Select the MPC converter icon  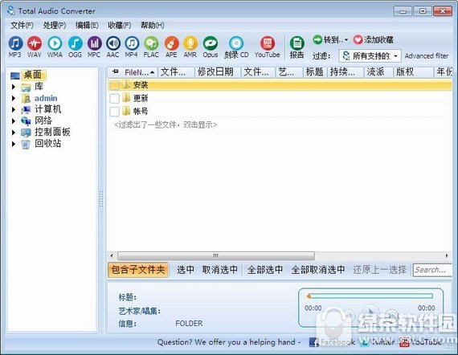tap(94, 47)
